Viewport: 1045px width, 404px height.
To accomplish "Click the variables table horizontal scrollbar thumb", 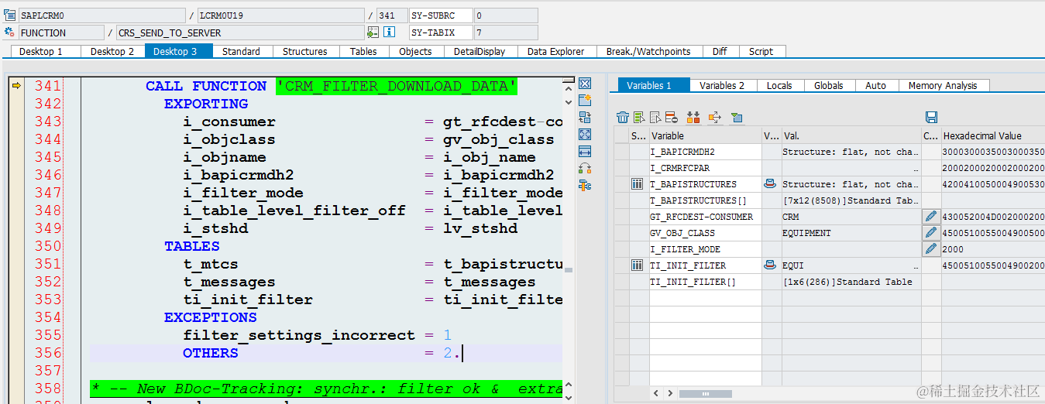I will coord(704,394).
